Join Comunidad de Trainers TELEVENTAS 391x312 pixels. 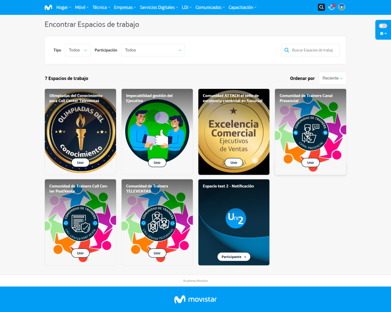coord(157,253)
